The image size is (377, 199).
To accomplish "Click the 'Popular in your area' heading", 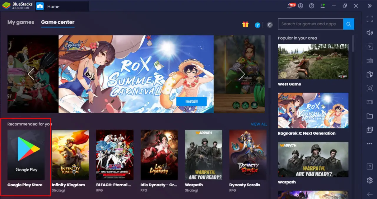I will click(297, 38).
